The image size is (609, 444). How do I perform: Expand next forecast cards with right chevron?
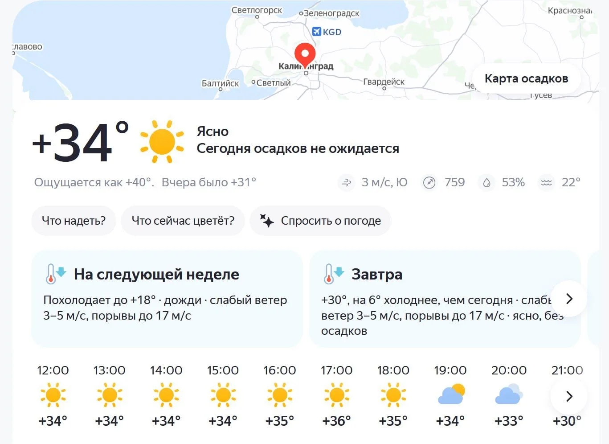[569, 299]
